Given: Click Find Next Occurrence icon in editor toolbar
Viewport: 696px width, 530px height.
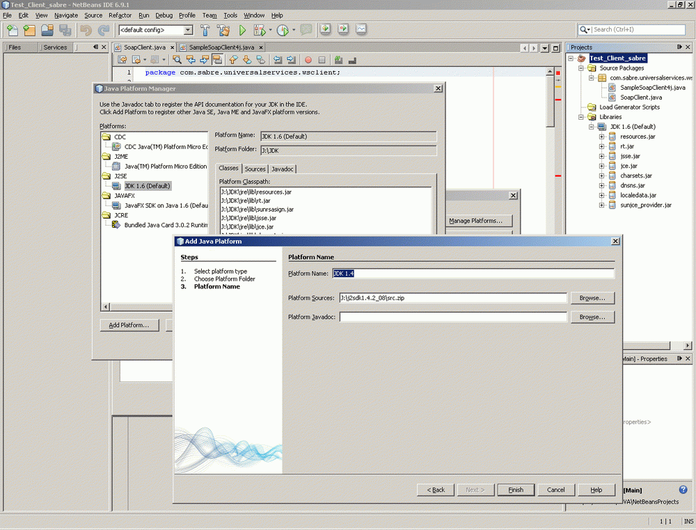Looking at the screenshot, I should click(204, 59).
